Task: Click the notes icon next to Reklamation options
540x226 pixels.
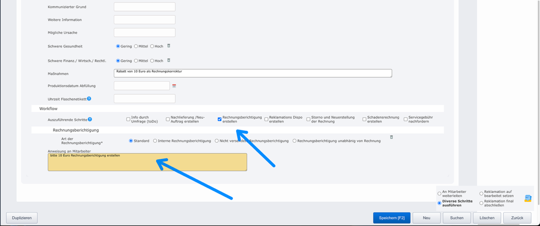Action: click(x=528, y=198)
